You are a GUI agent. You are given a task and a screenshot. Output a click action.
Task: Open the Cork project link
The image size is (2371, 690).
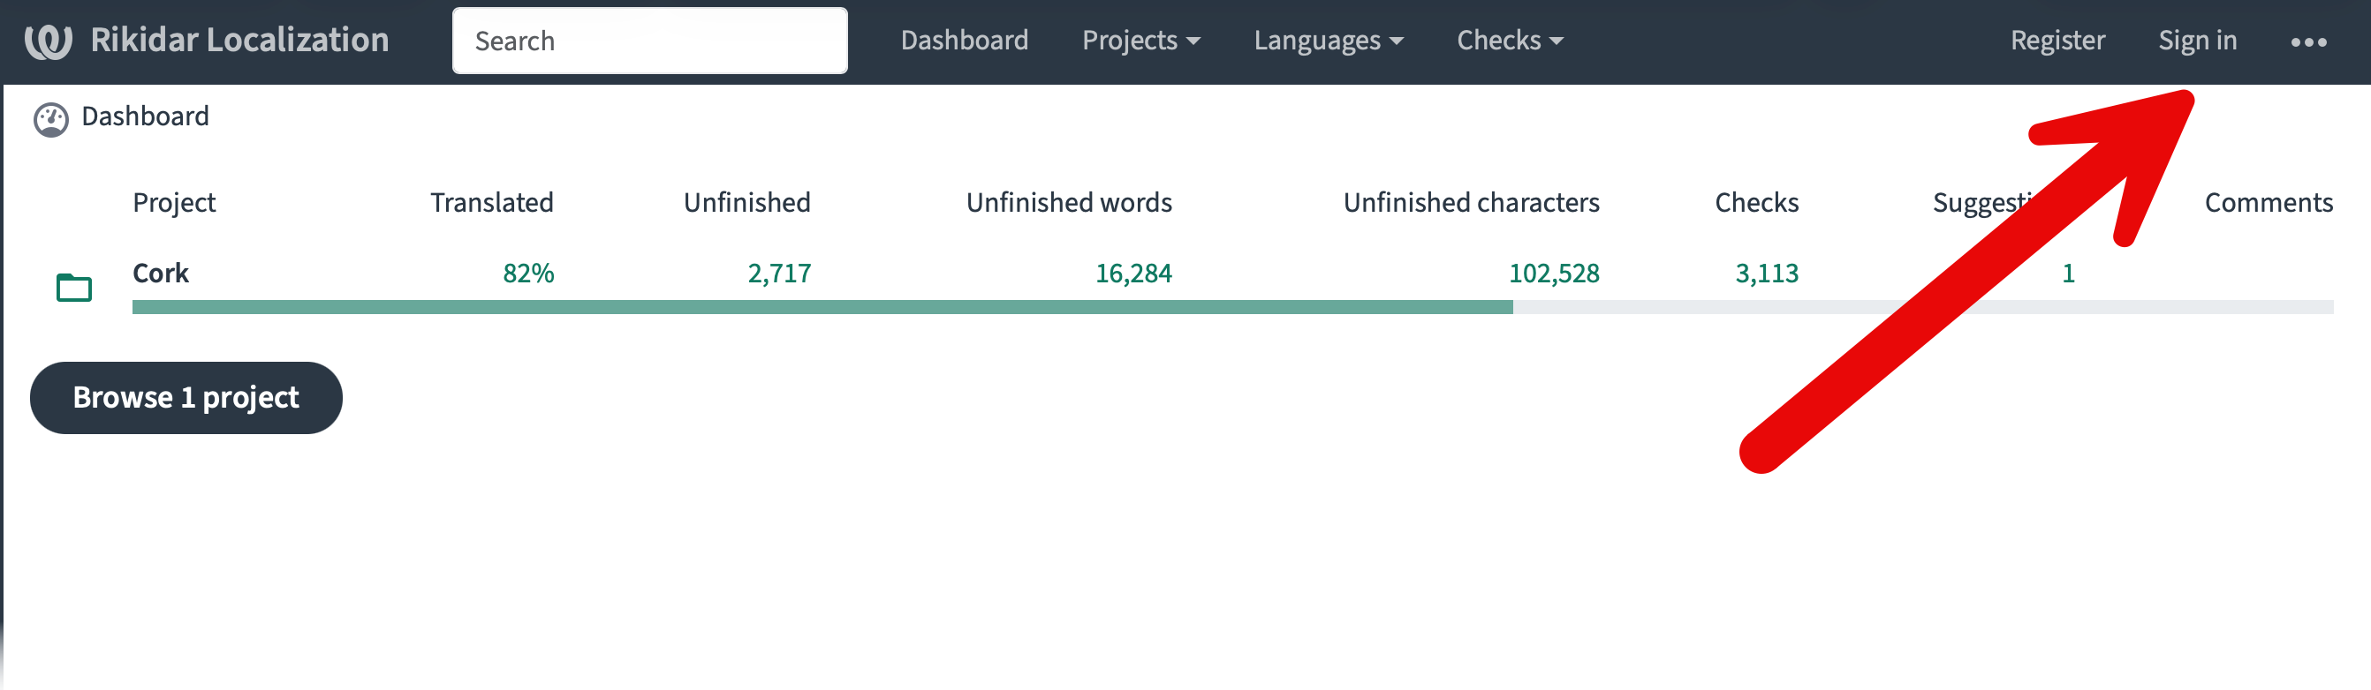click(x=160, y=273)
